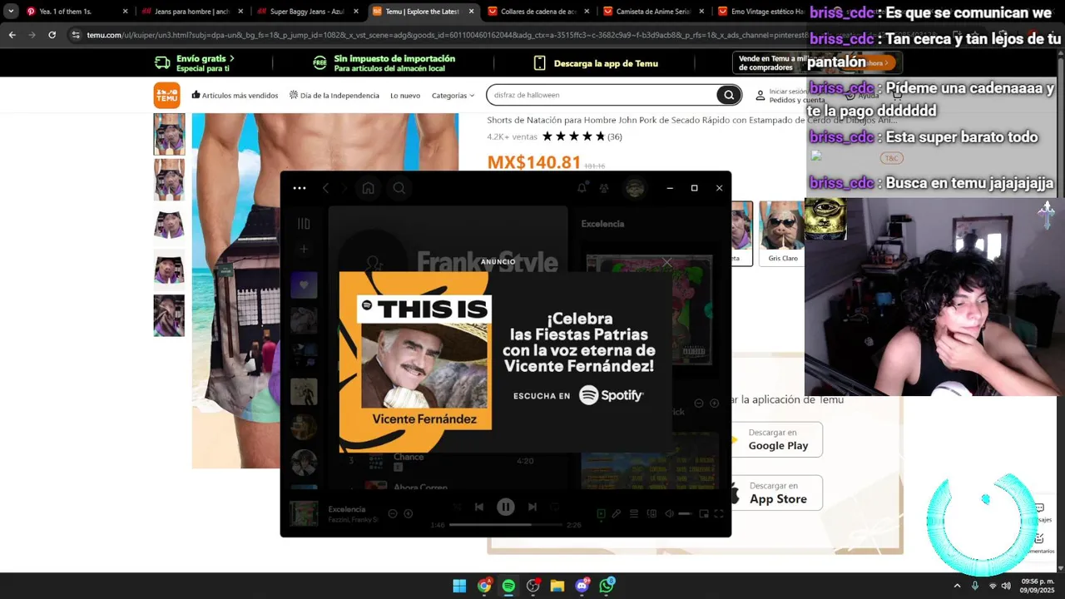The image size is (1065, 599).
Task: Reload the Temu page
Action: click(52, 35)
